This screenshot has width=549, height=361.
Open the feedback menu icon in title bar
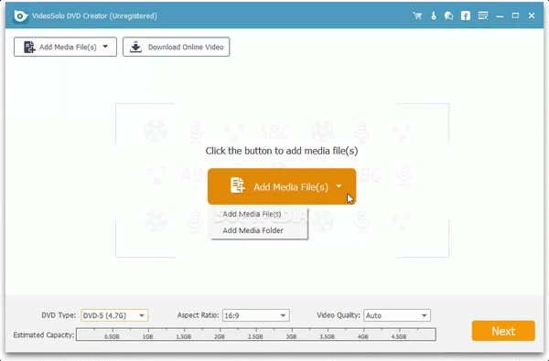[x=483, y=16]
